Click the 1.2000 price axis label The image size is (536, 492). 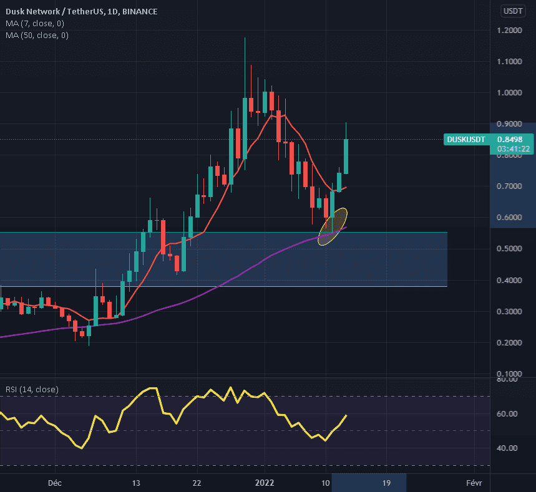coord(509,31)
